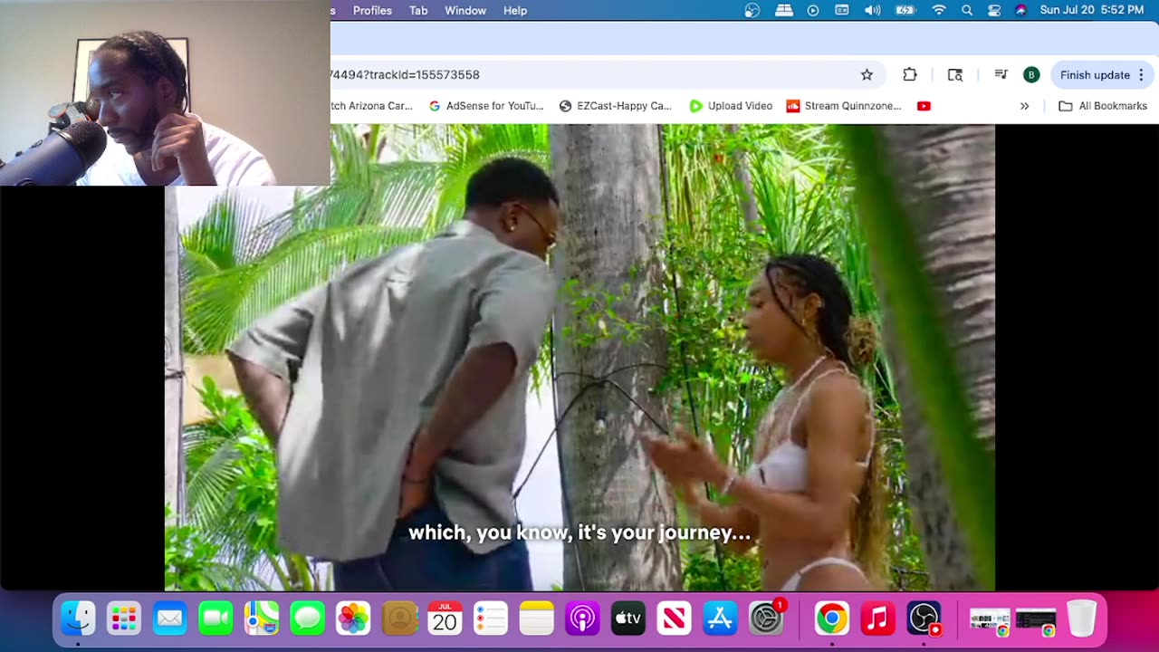Restore the second minimized Chrome window in Dock
This screenshot has height=652, width=1159.
coord(1035,620)
